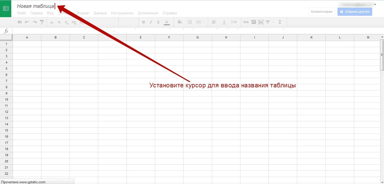Open the Файл menu
The height and width of the screenshot is (184, 384).
coord(21,13)
